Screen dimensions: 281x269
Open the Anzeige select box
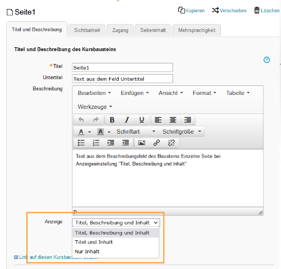(116, 223)
